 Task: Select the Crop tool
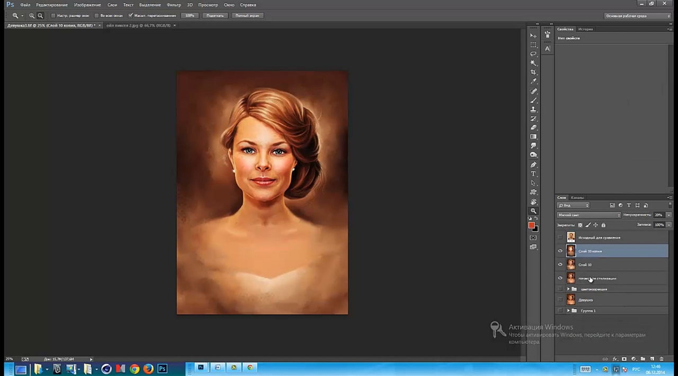[533, 72]
